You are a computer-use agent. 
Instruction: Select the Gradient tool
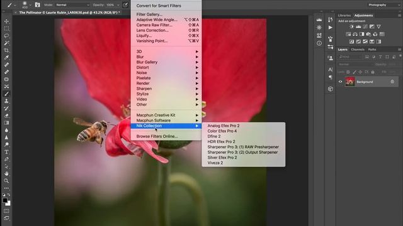click(6, 123)
